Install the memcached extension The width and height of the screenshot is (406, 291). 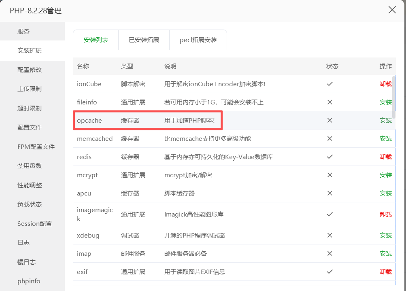tap(385, 138)
